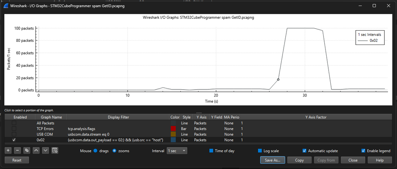Screen dimensions: 397x169
Task: Select the Mouse drags radio button
Action: (x=95, y=151)
